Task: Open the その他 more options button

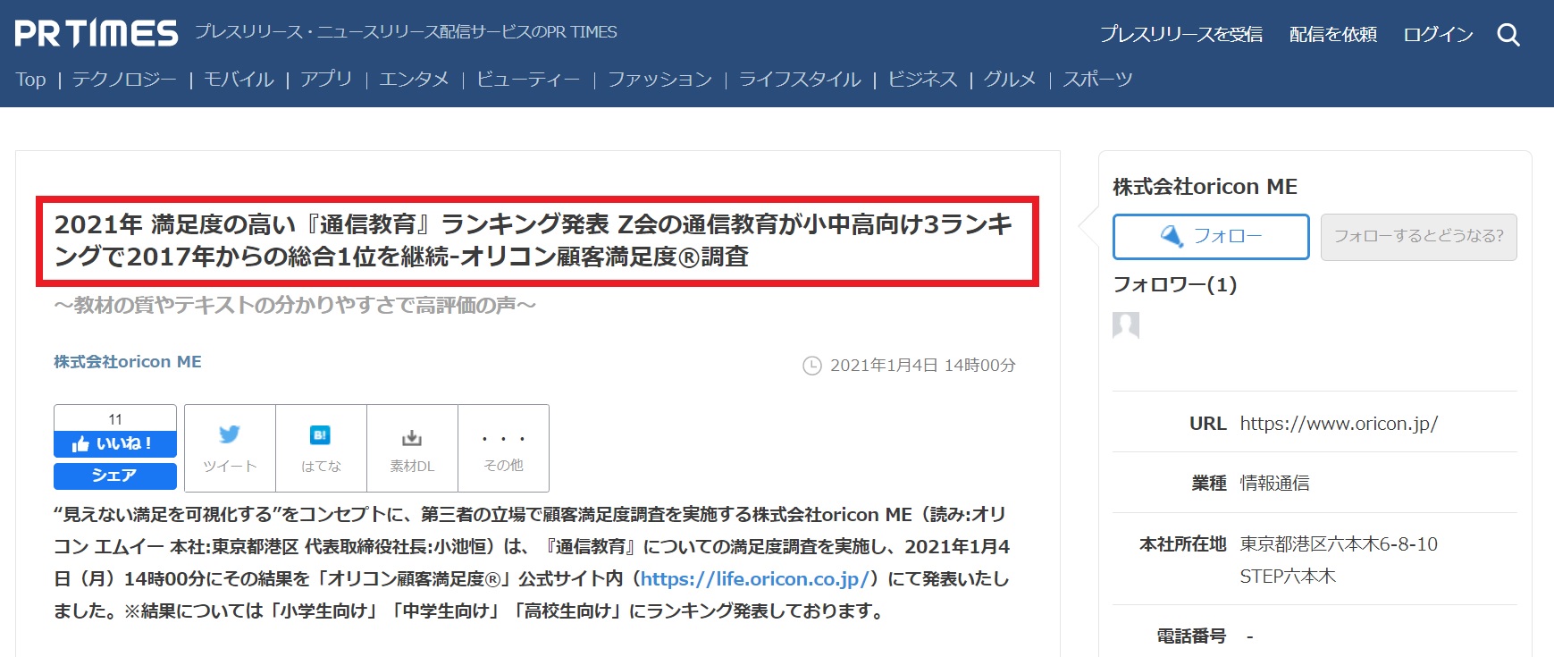Action: coord(503,448)
